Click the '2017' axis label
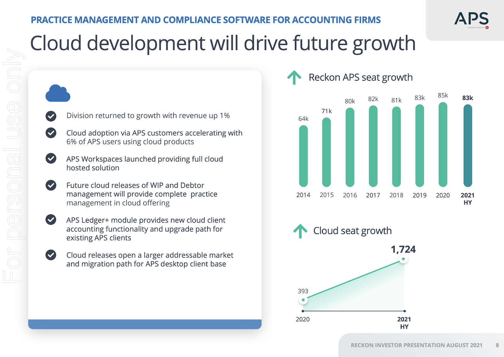Screen dimensions: 504x357 tap(373, 195)
